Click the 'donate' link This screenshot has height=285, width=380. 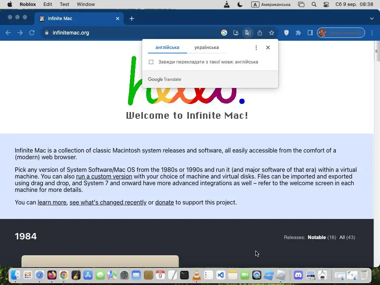click(x=164, y=202)
